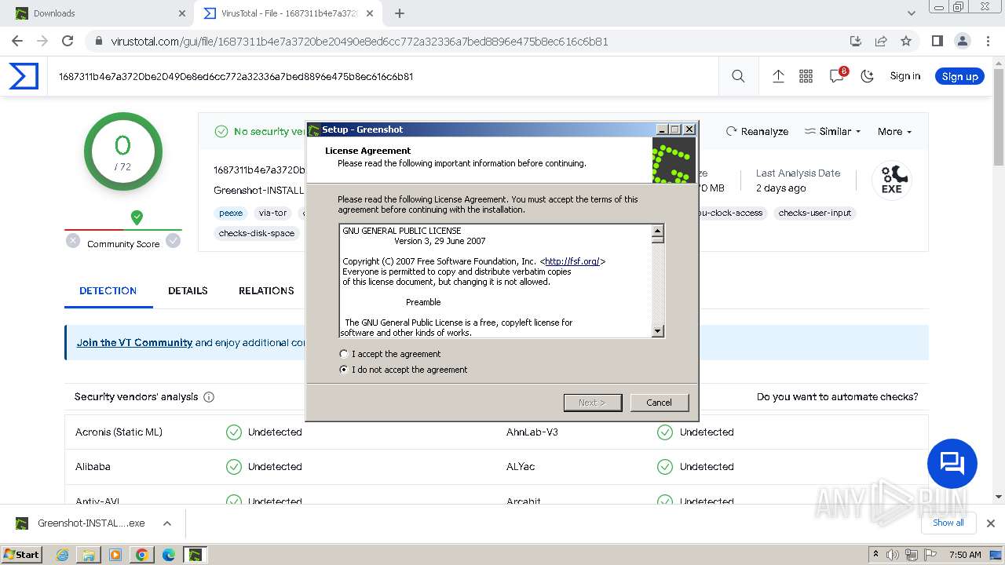This screenshot has height=565, width=1005.
Task: Click the "checks-user-input" tag
Action: [815, 213]
